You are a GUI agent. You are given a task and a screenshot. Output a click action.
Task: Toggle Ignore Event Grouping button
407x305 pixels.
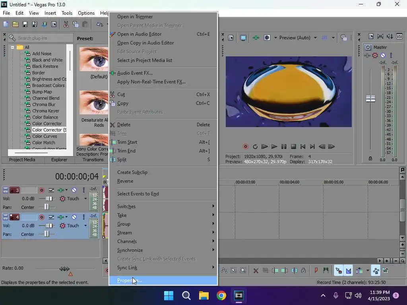pos(386,270)
